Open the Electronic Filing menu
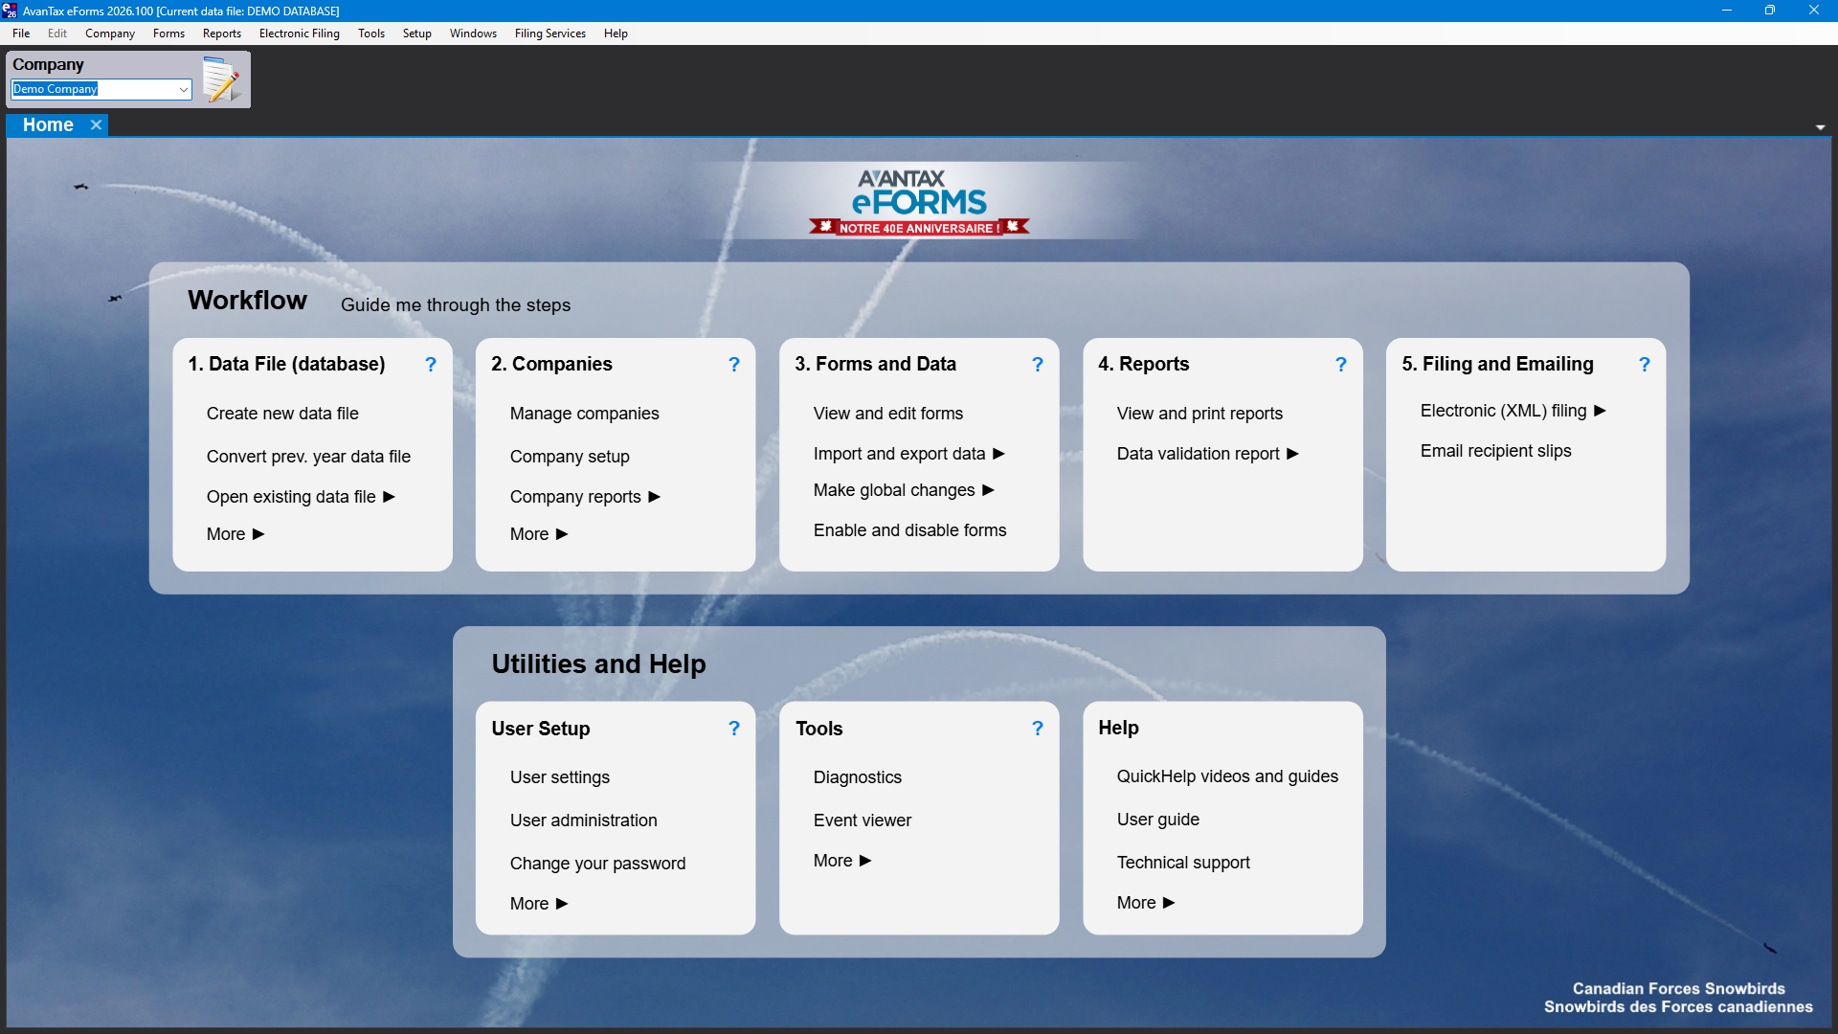The width and height of the screenshot is (1838, 1034). [299, 34]
